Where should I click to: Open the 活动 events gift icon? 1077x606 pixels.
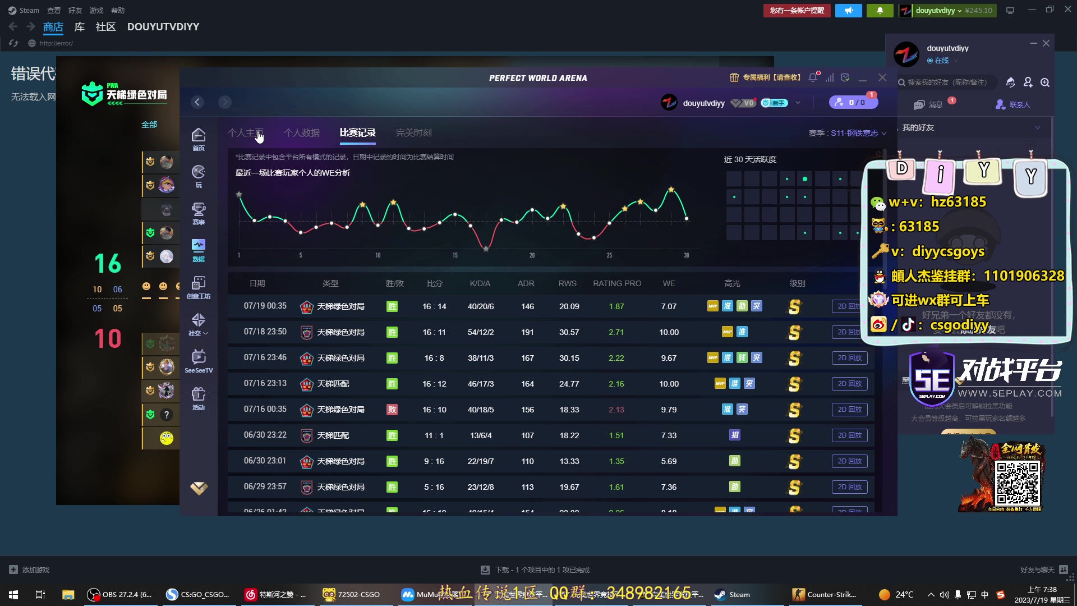[x=199, y=398]
